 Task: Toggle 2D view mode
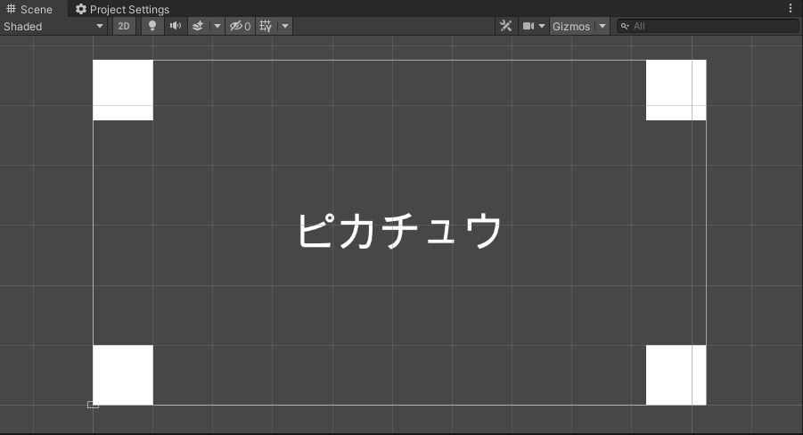pyautogui.click(x=124, y=26)
